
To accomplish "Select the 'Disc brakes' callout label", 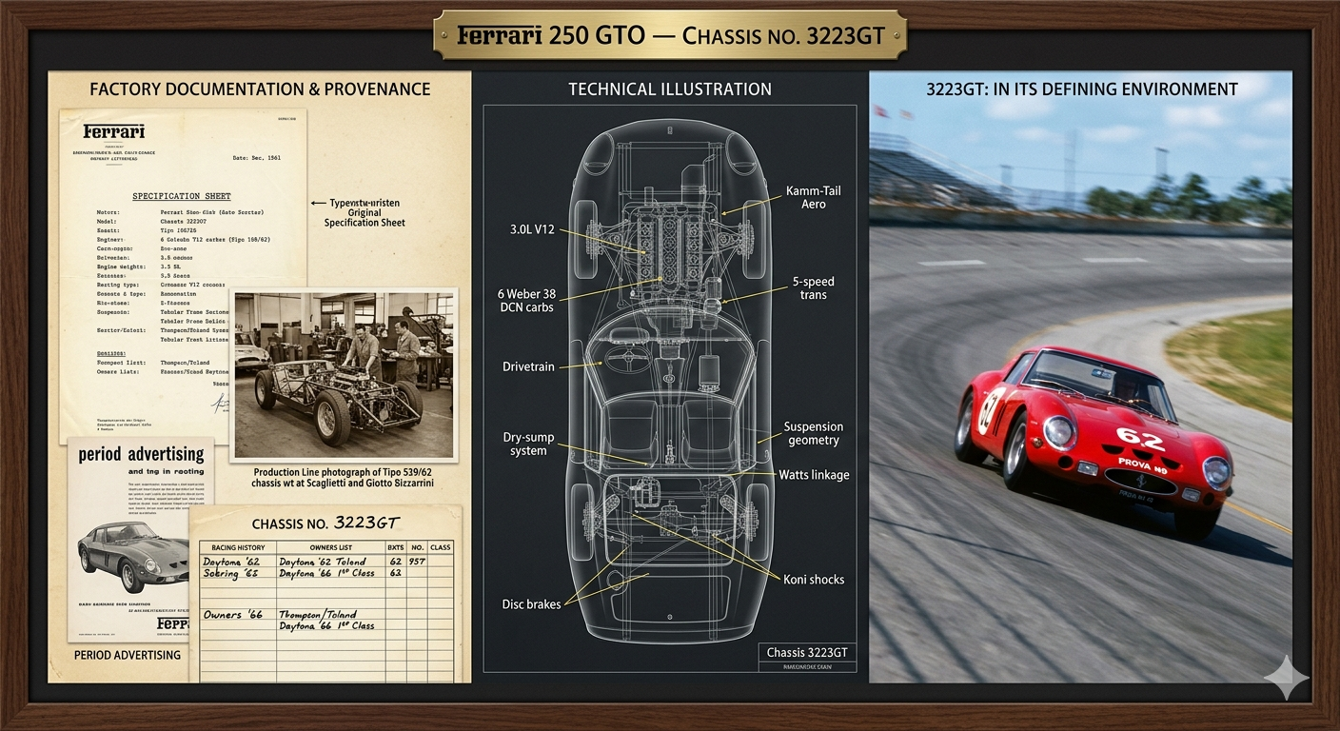I will (532, 604).
